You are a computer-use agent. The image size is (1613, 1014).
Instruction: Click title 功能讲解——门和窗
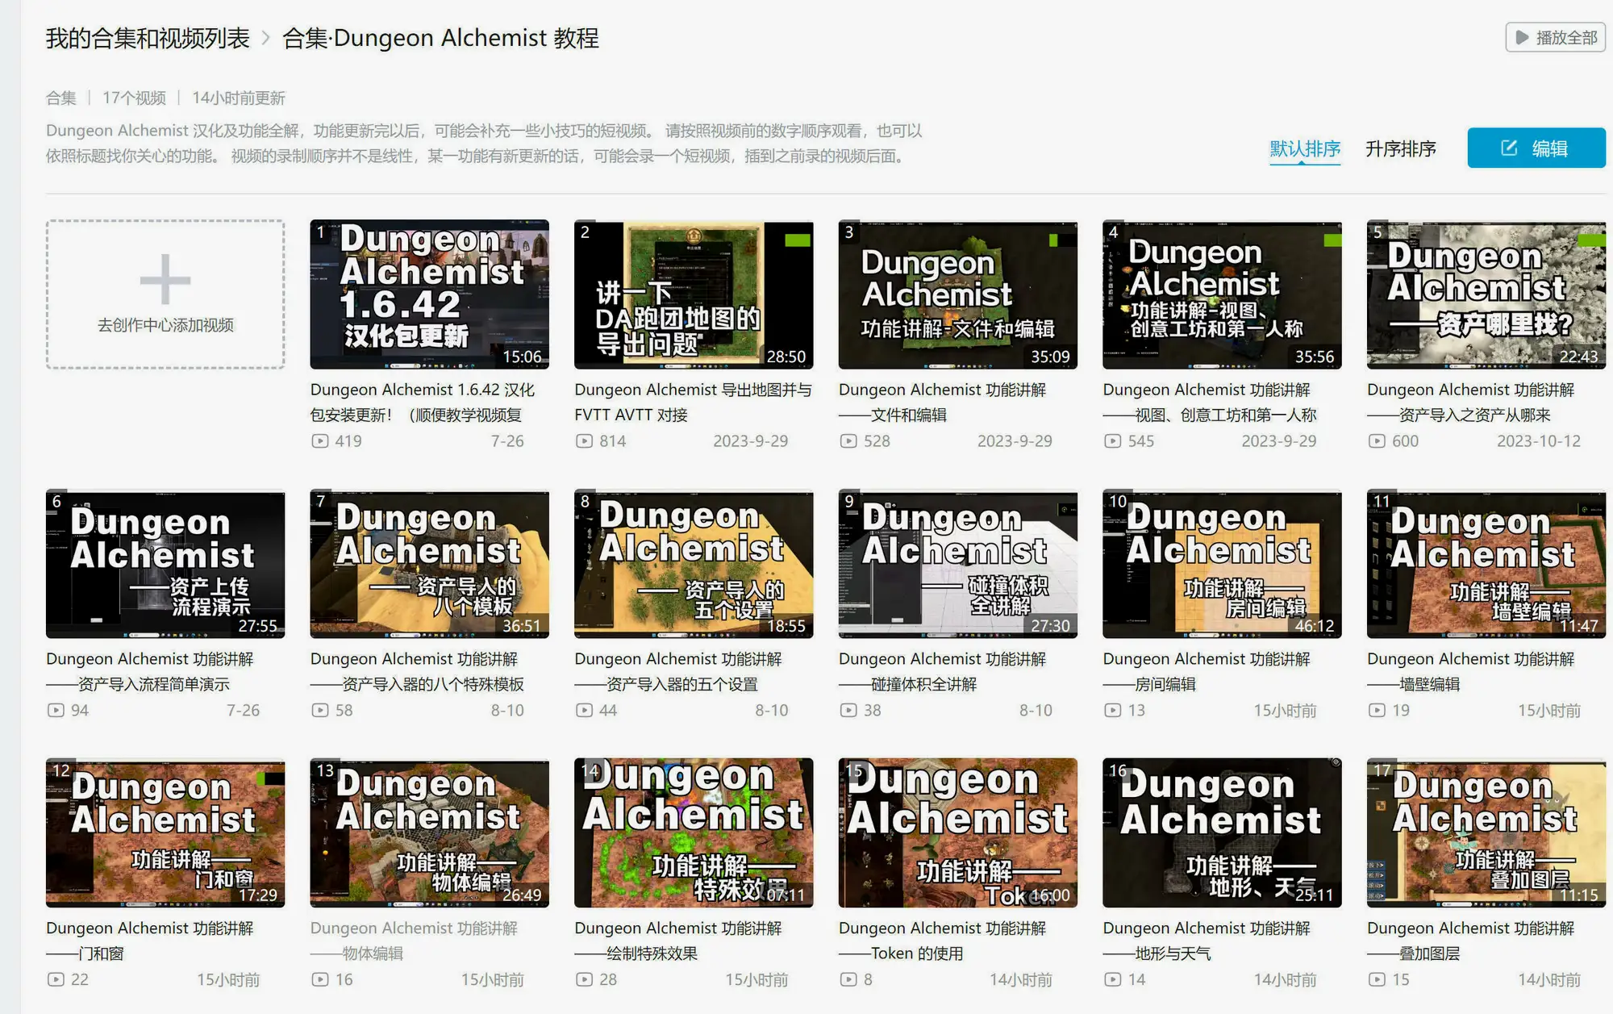(x=150, y=941)
